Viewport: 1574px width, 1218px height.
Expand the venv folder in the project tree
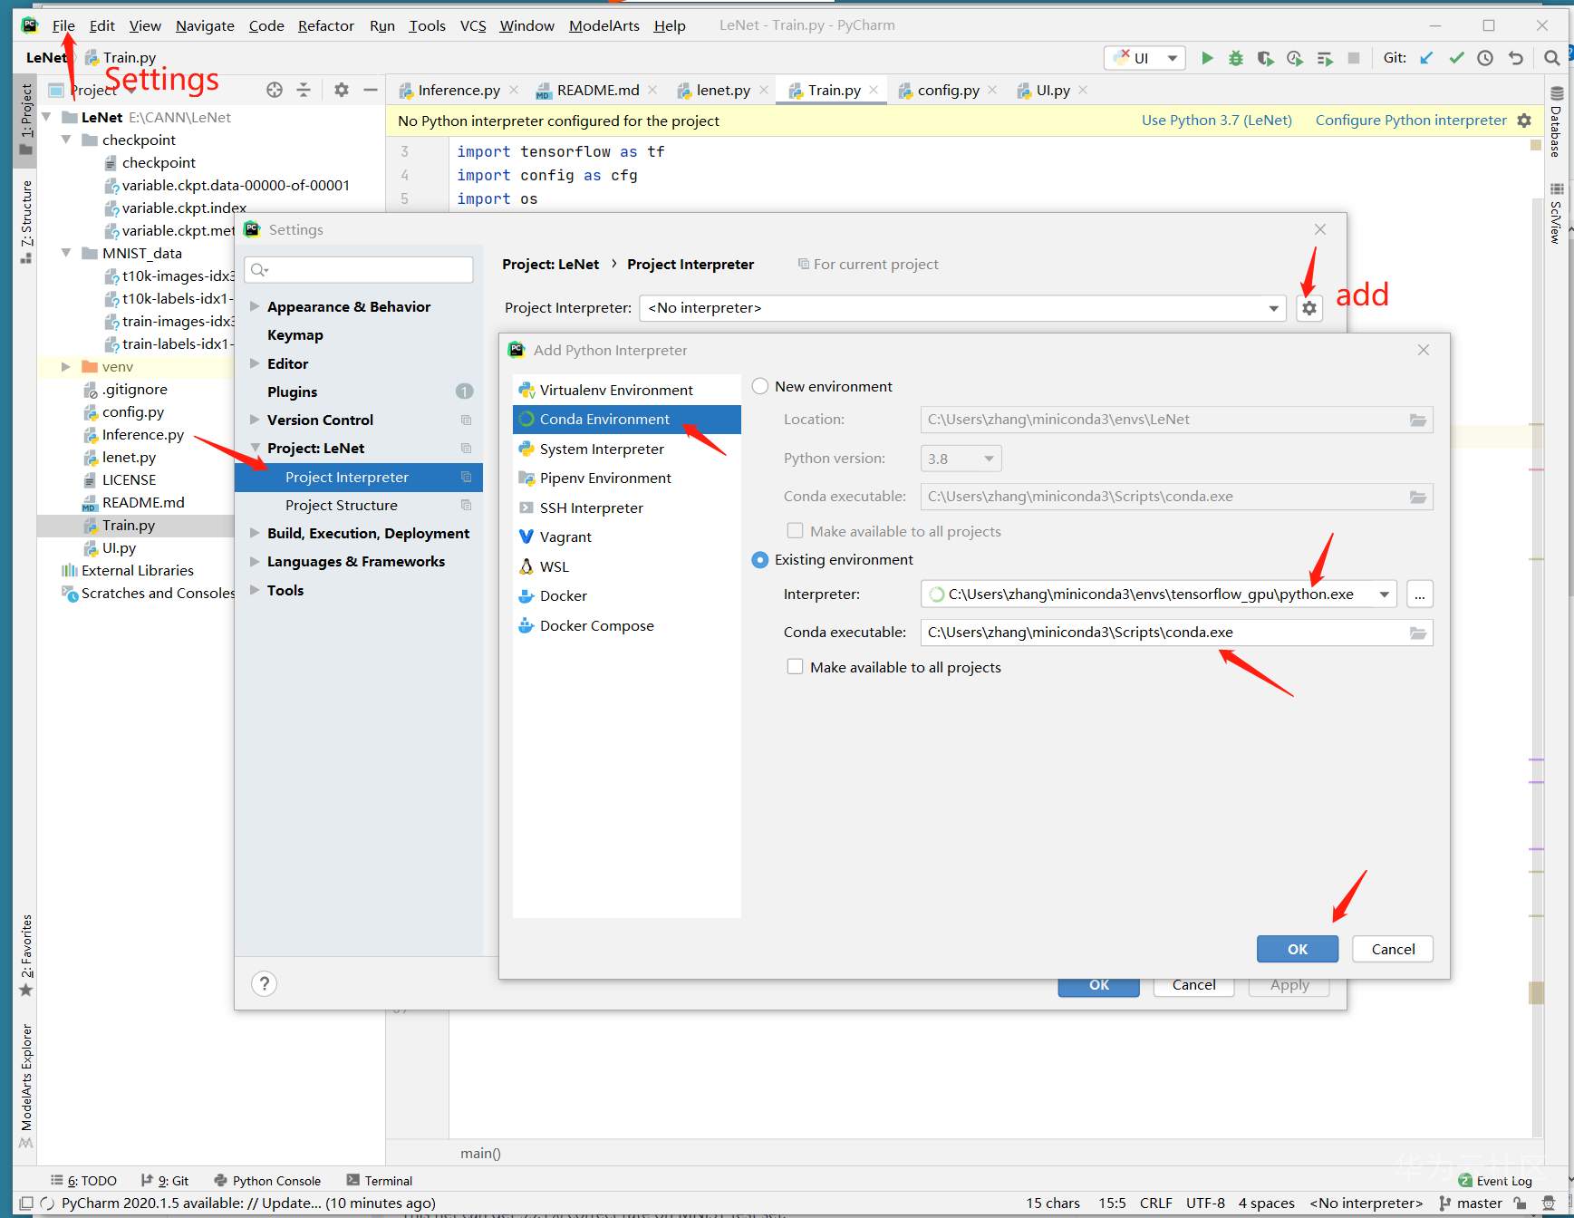click(x=65, y=366)
